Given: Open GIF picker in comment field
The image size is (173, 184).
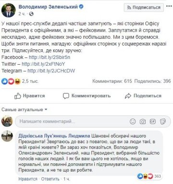Looking at the screenshot, I should point(153,122).
